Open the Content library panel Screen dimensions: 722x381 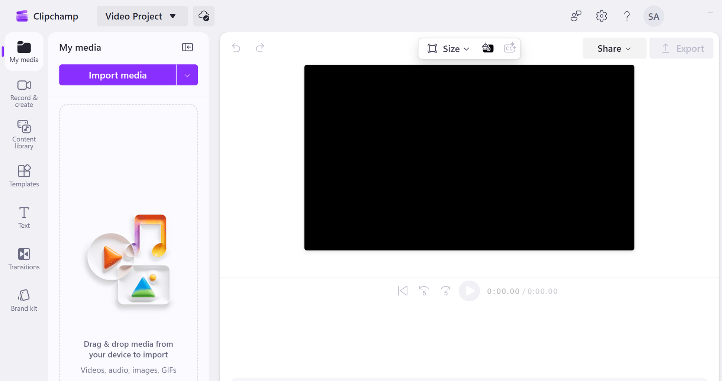coord(23,135)
